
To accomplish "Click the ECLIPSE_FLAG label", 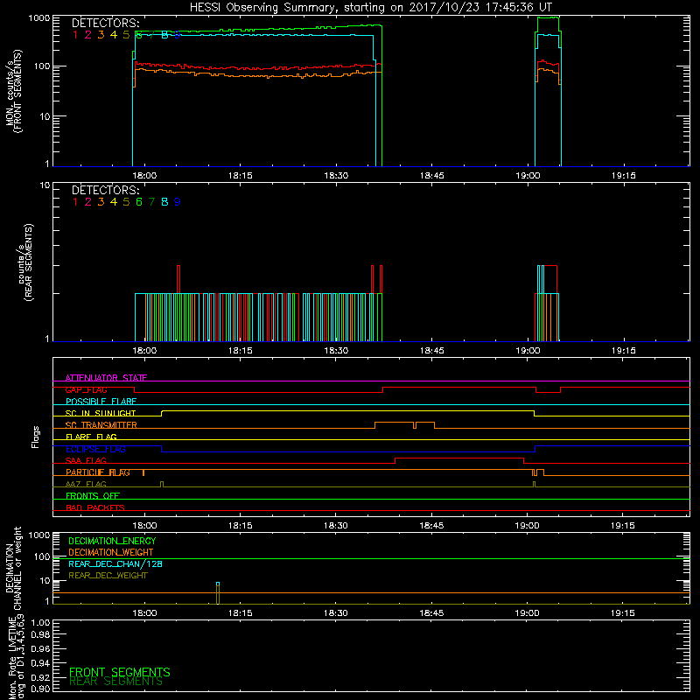I will point(95,449).
